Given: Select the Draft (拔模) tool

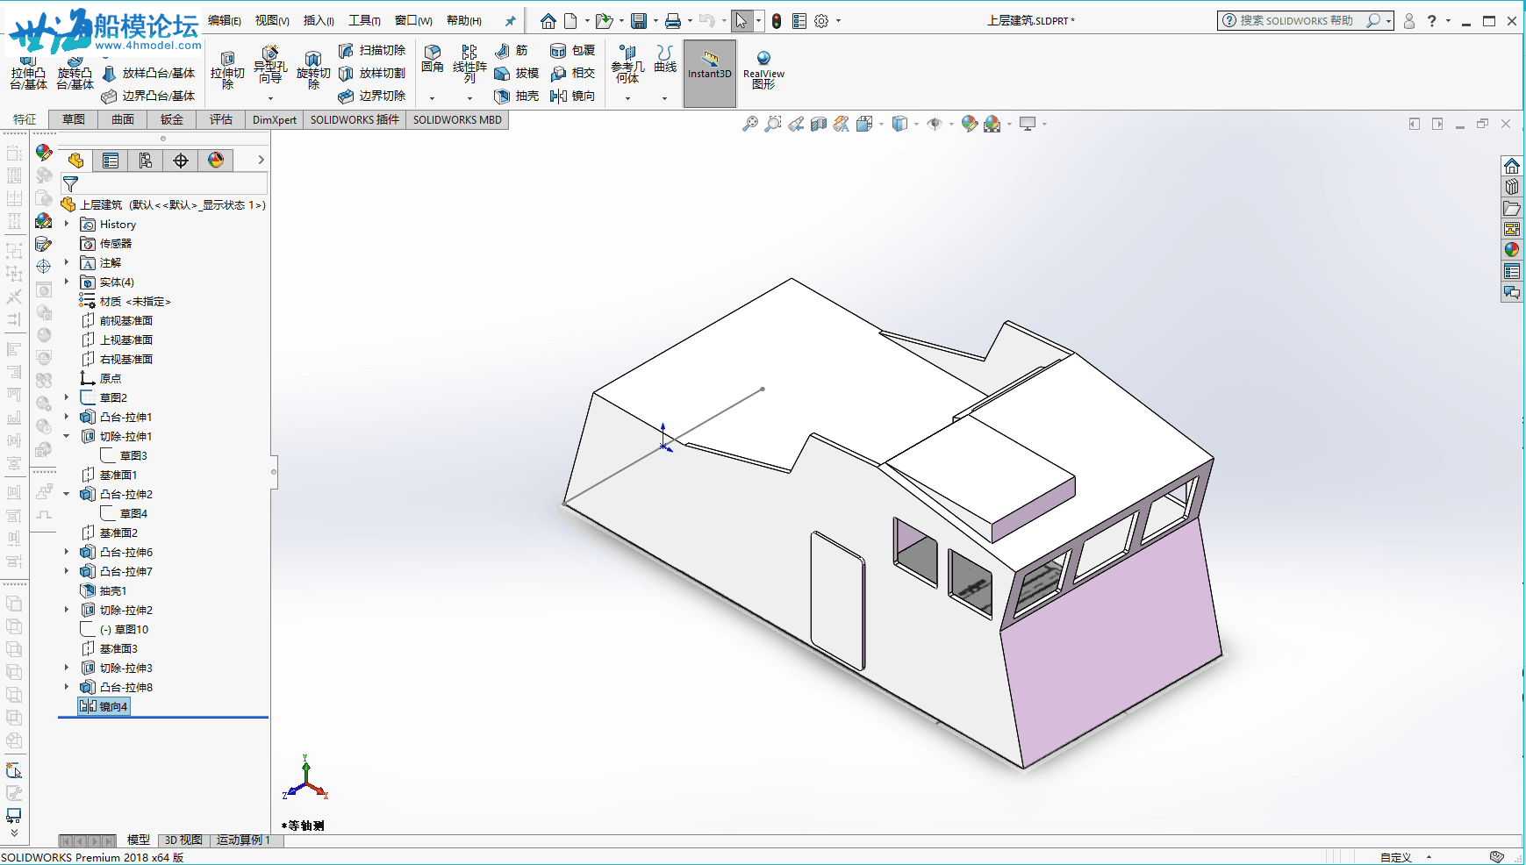Looking at the screenshot, I should click(x=517, y=74).
